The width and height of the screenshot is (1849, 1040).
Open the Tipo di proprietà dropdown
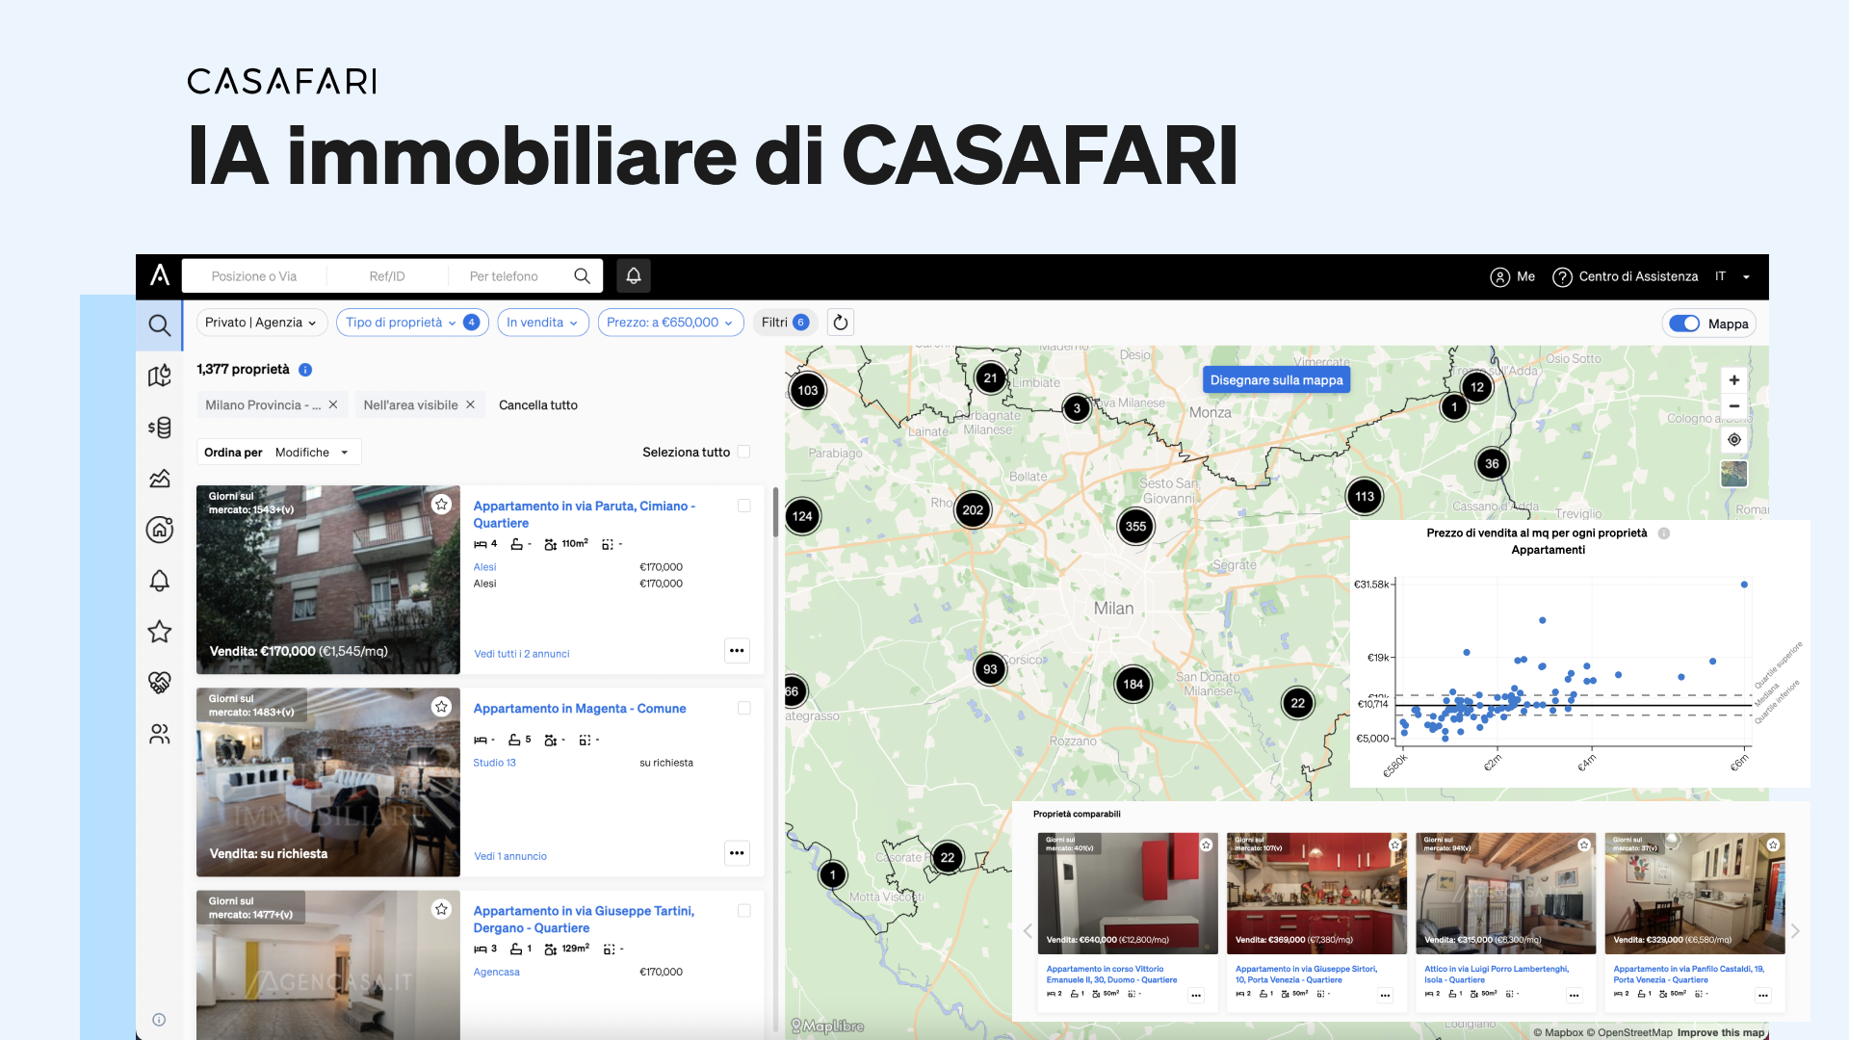[412, 323]
